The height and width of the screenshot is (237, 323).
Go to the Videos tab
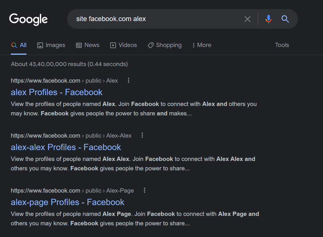tap(124, 45)
